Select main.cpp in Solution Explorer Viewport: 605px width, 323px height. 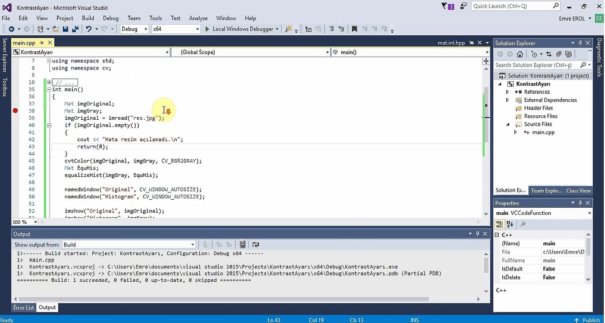coord(543,132)
